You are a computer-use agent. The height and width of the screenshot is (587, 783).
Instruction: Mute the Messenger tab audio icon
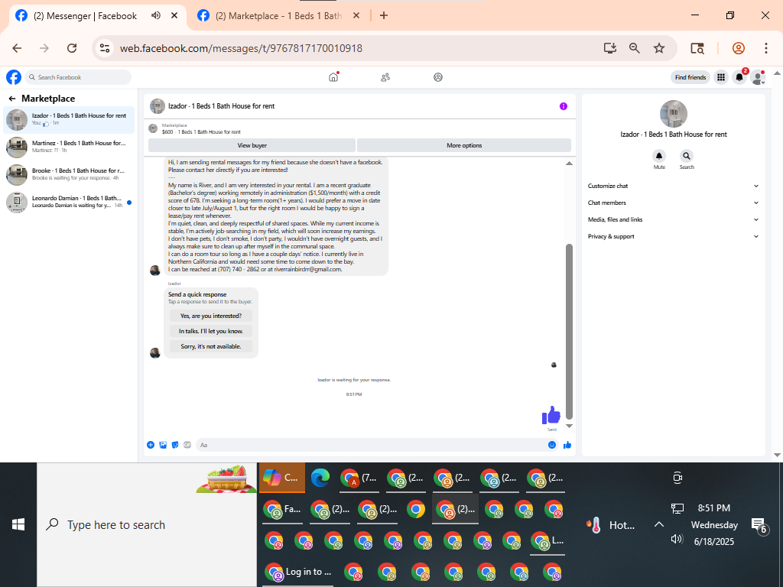click(x=156, y=15)
